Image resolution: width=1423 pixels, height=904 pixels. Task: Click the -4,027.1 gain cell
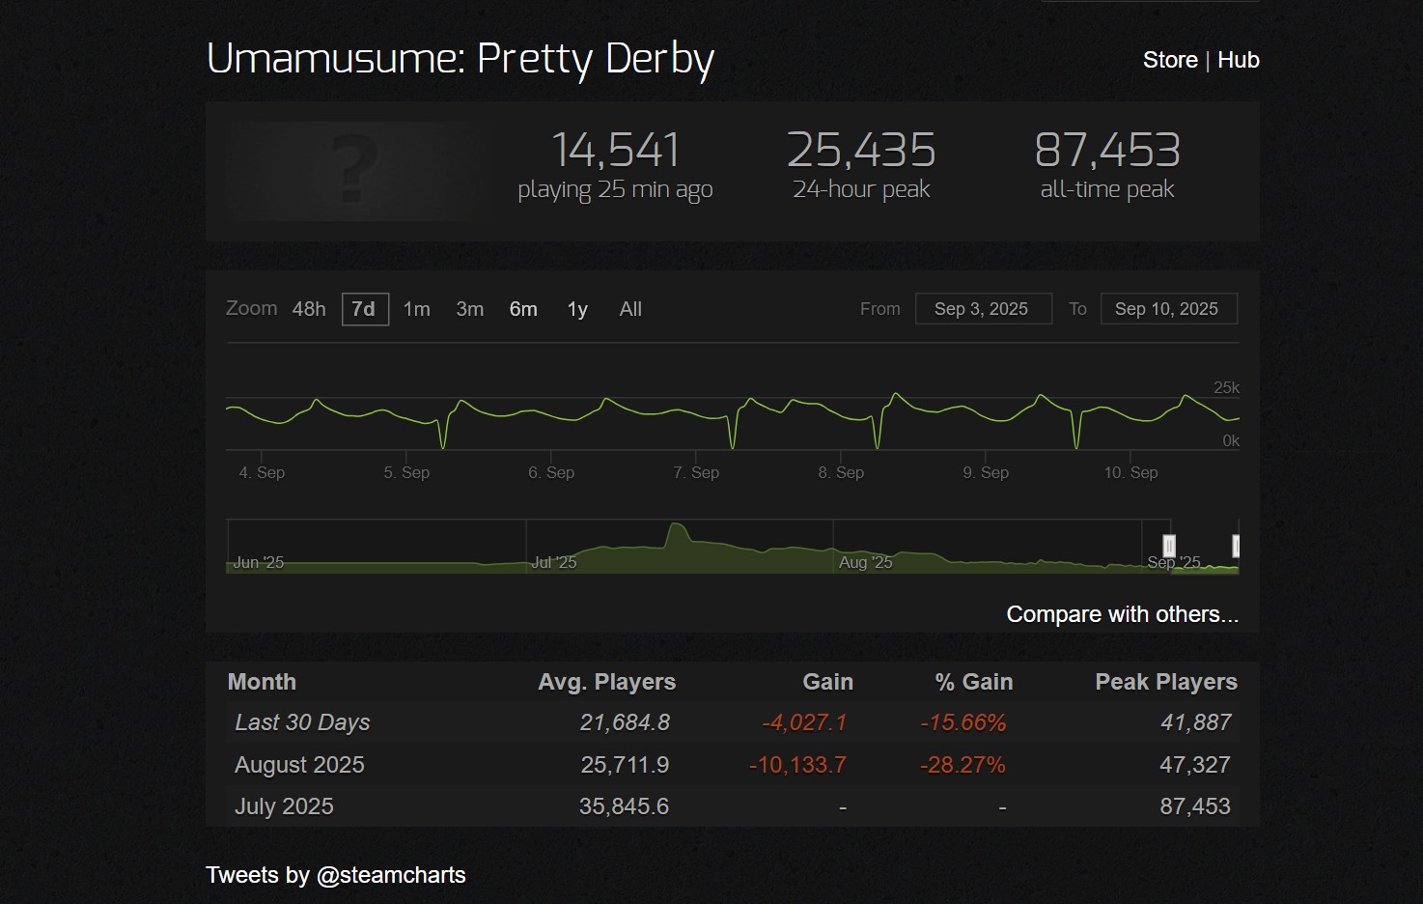[804, 722]
